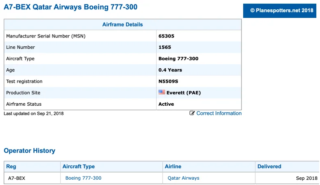This screenshot has width=320, height=185.
Task: Click the Line Number value 1565
Action: 165,47
